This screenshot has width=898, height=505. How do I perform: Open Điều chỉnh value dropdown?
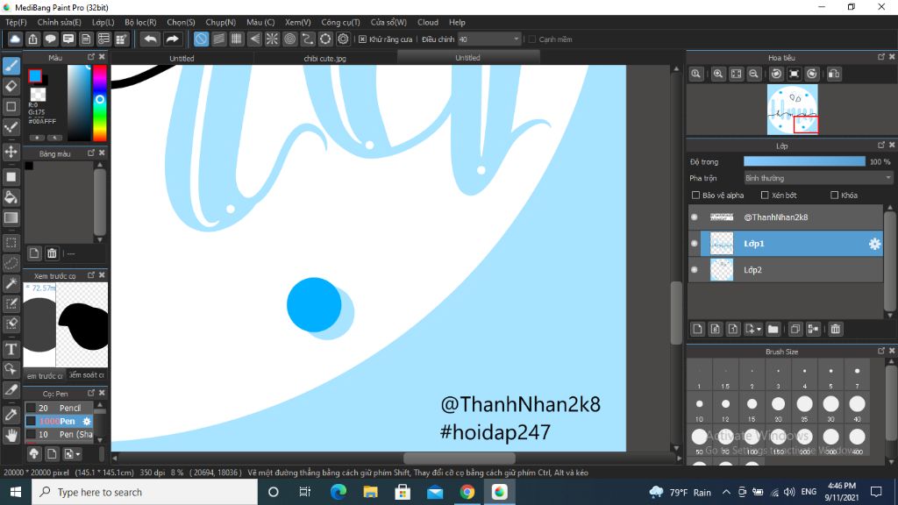coord(489,39)
